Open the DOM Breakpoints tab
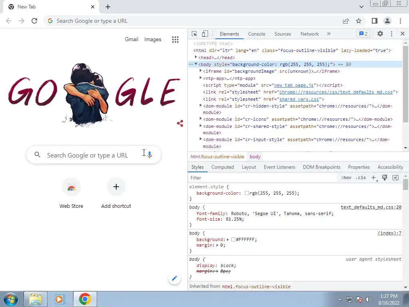Viewport: 409px width, 307px height. click(x=322, y=167)
